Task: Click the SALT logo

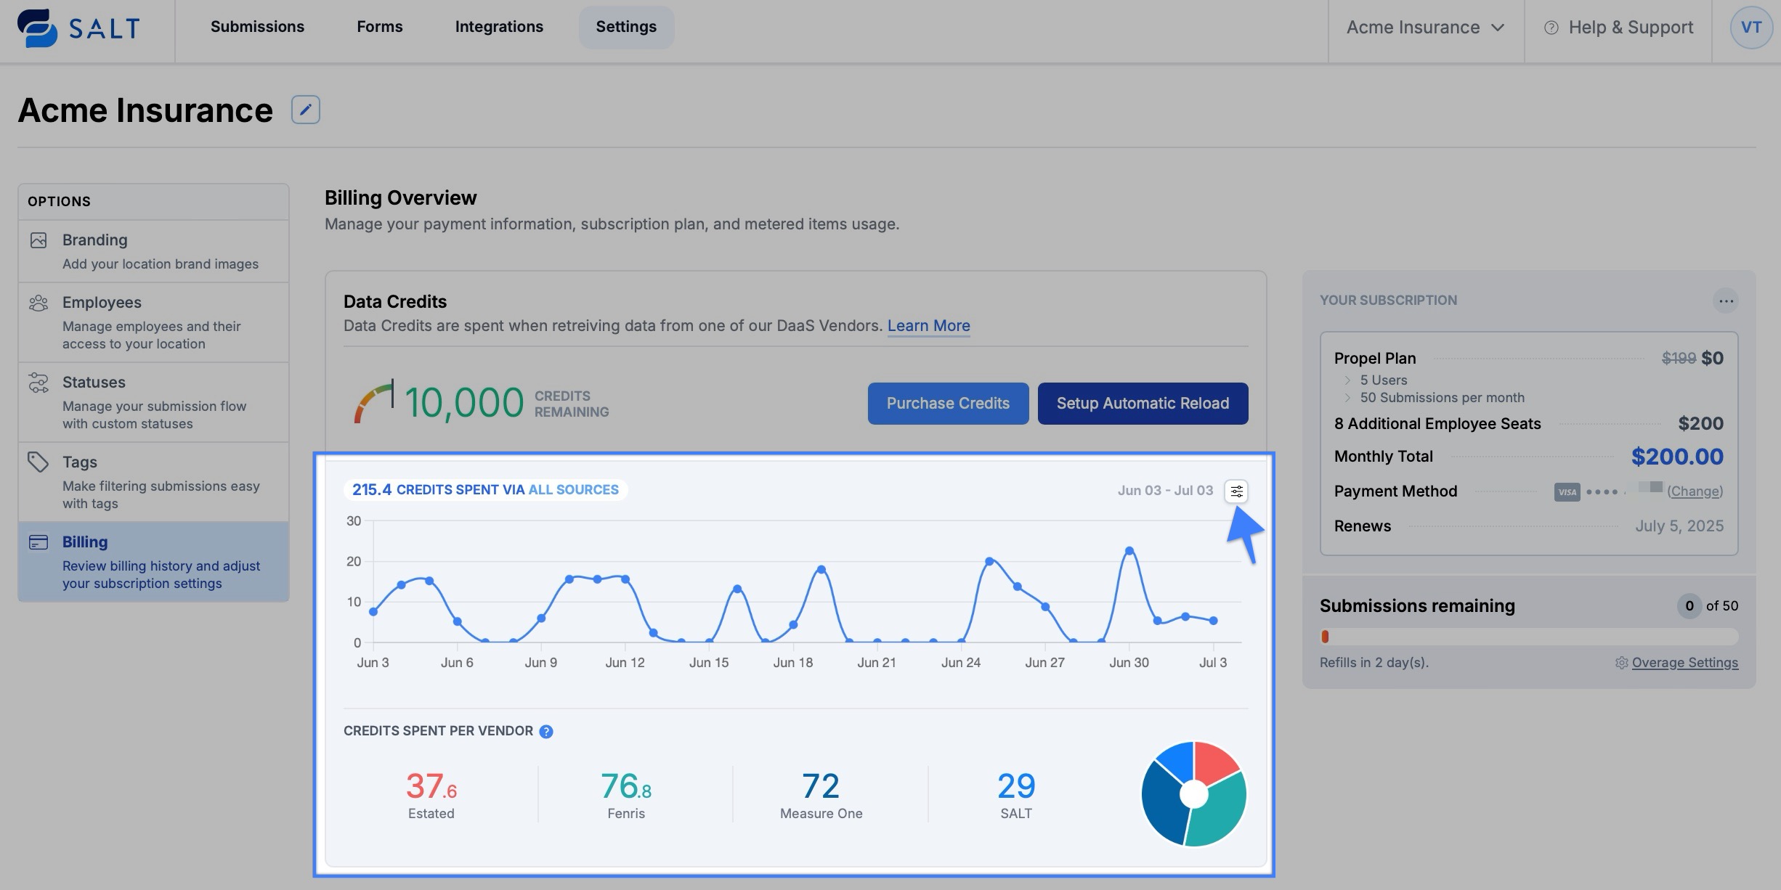Action: click(78, 28)
